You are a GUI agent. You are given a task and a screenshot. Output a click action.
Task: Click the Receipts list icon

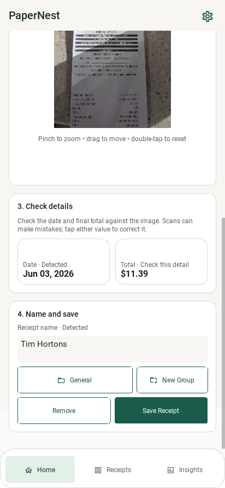click(x=98, y=470)
